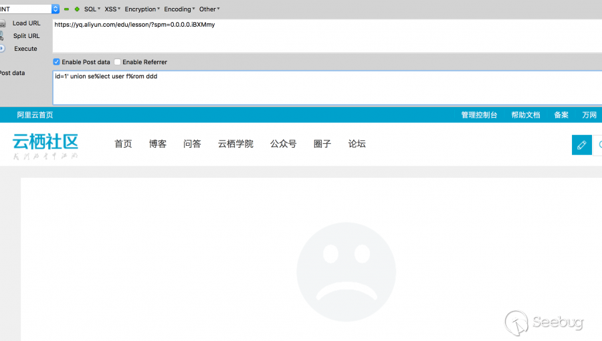Uncheck Enable Post data checkbox
This screenshot has width=602, height=341.
56,62
